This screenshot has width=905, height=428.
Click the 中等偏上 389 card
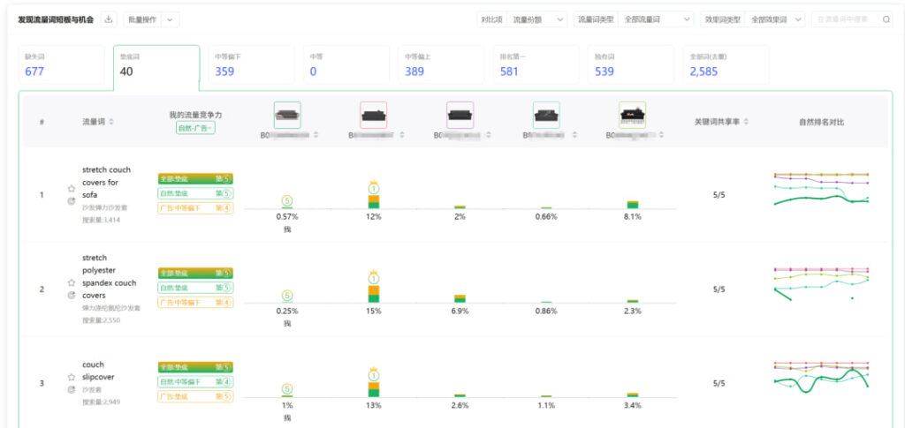click(x=439, y=65)
